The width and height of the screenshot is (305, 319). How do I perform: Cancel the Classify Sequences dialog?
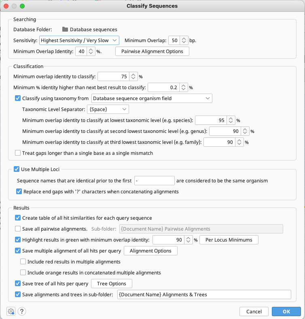tap(254, 311)
